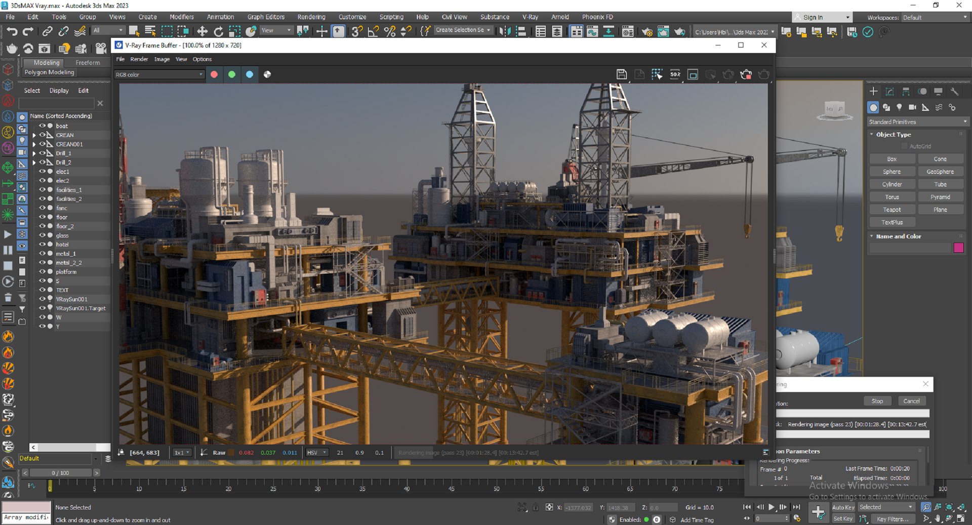Hide the boat object eye icon
972x525 pixels.
pyautogui.click(x=43, y=126)
